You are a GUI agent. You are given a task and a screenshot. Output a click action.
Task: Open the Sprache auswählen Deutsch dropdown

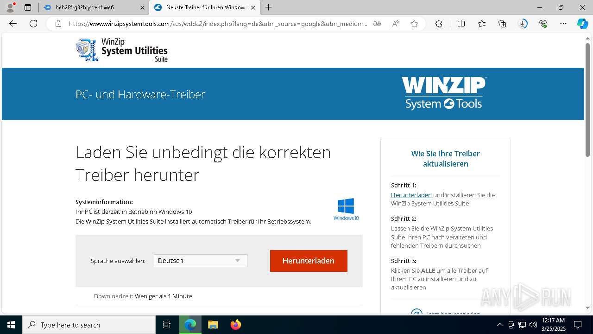pyautogui.click(x=201, y=261)
